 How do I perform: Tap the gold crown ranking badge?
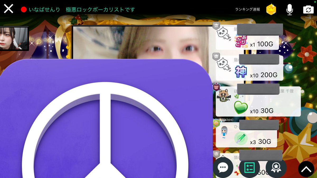(271, 9)
